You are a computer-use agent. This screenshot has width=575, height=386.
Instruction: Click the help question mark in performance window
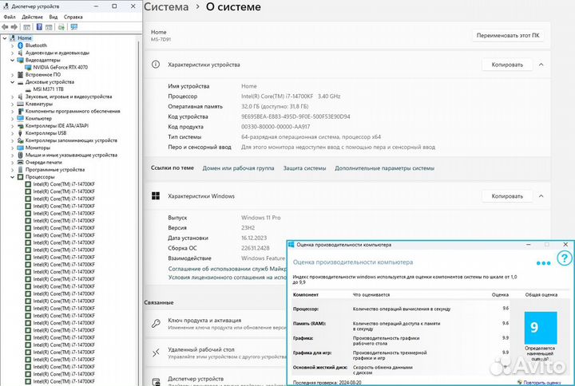click(x=564, y=259)
